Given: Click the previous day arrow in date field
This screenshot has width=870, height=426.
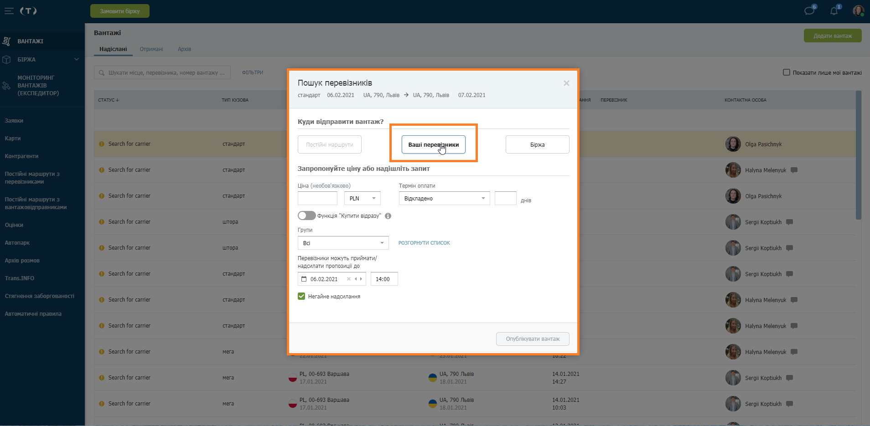Looking at the screenshot, I should 356,279.
